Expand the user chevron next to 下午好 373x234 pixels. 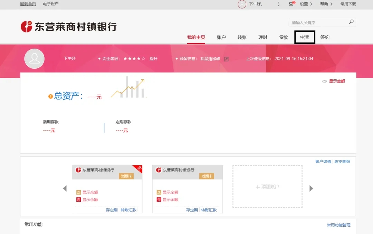(x=279, y=4)
